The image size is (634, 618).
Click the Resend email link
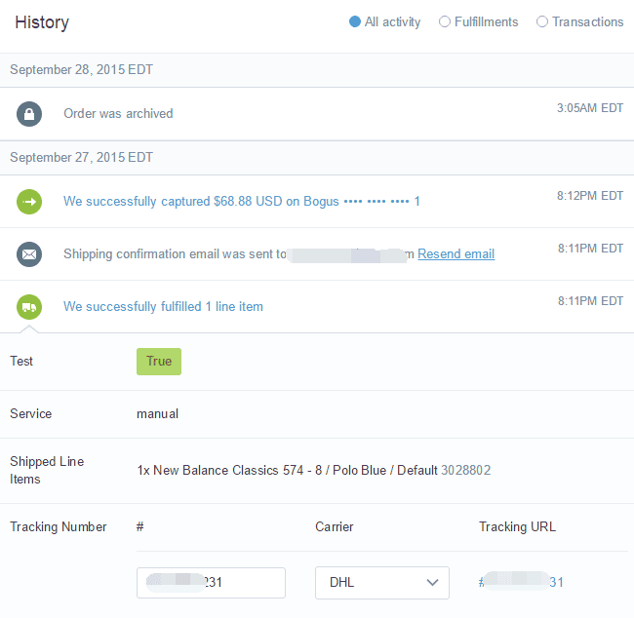click(456, 254)
